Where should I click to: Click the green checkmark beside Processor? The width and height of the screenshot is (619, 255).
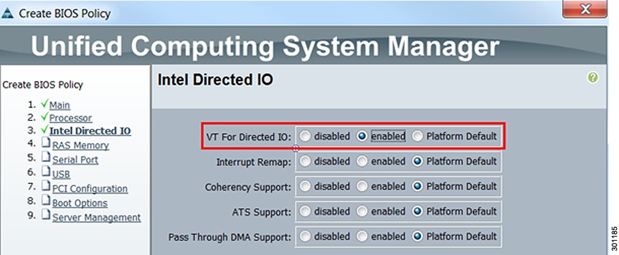44,117
